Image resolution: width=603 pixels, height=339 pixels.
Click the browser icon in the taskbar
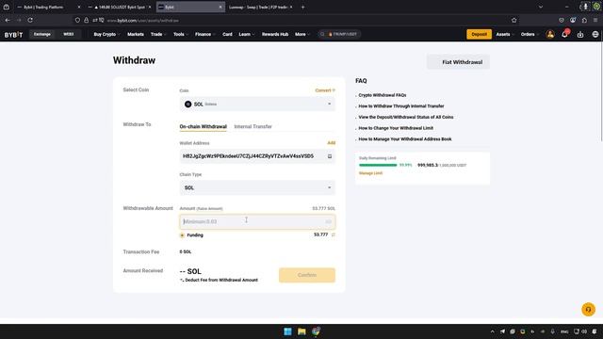(x=316, y=331)
